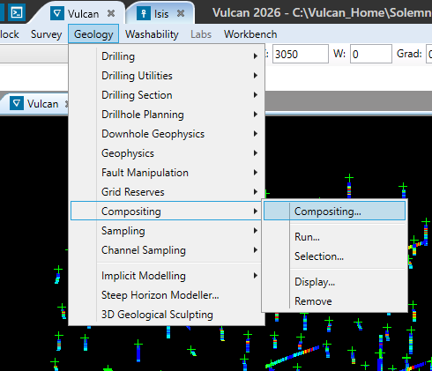Expand the Downhole Geophysics submenu
Viewport: 432px width, 371px height.
click(x=167, y=134)
